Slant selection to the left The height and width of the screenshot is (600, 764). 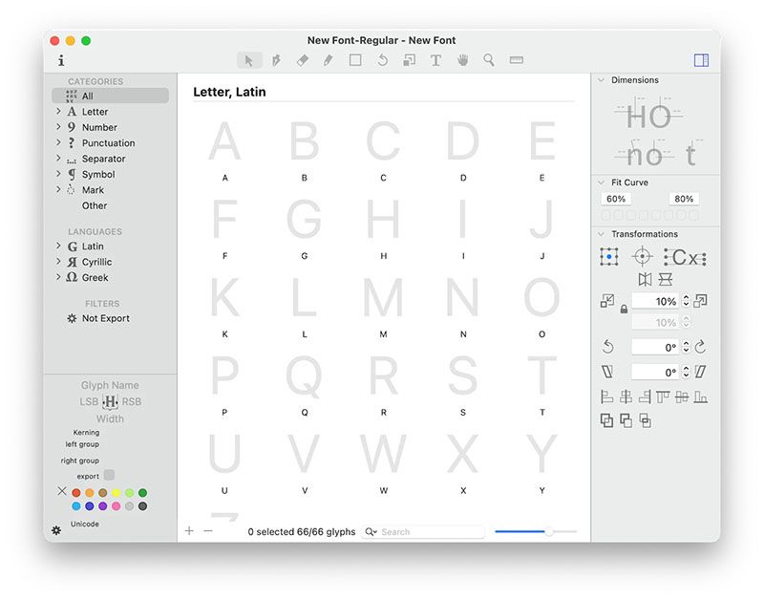607,372
